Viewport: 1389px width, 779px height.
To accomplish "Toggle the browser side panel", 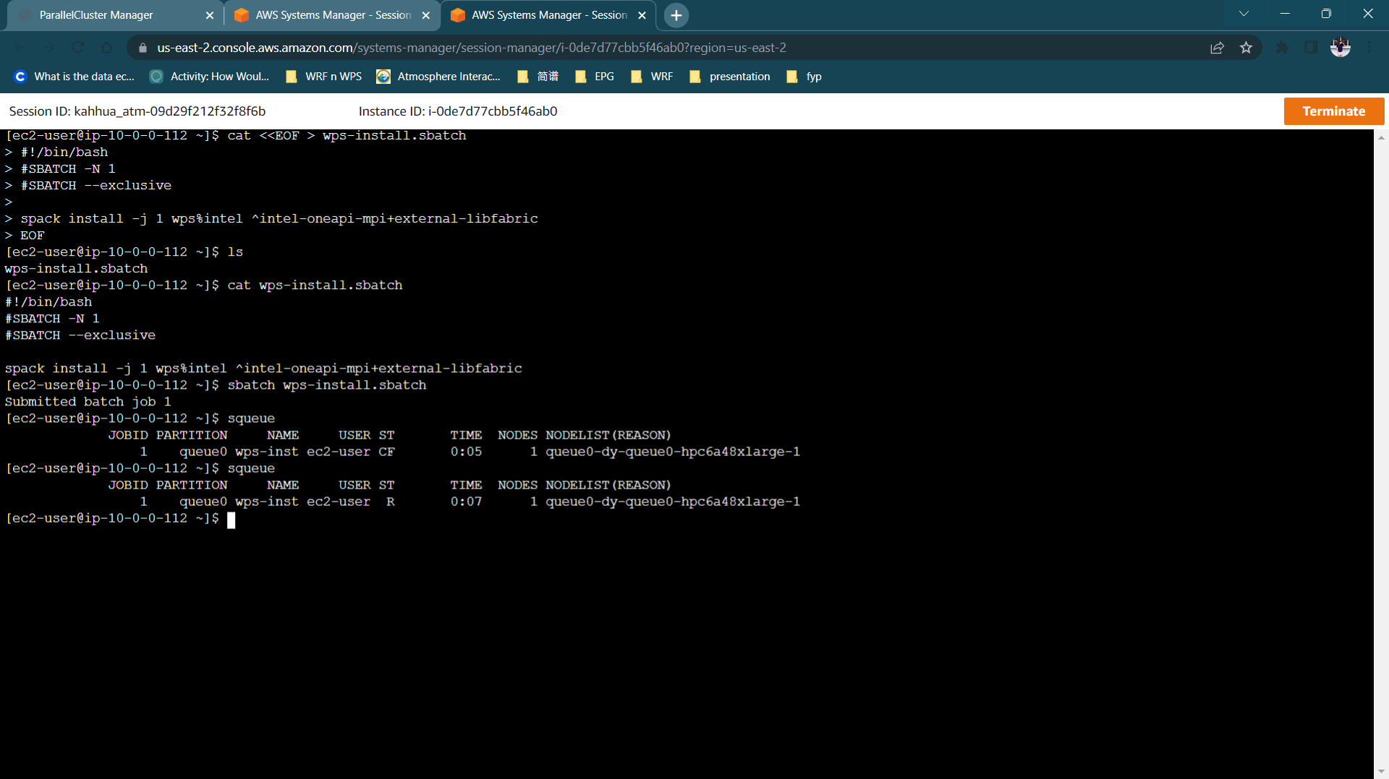I will pos(1311,48).
